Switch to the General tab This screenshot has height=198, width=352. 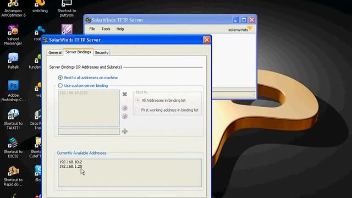[x=55, y=53]
